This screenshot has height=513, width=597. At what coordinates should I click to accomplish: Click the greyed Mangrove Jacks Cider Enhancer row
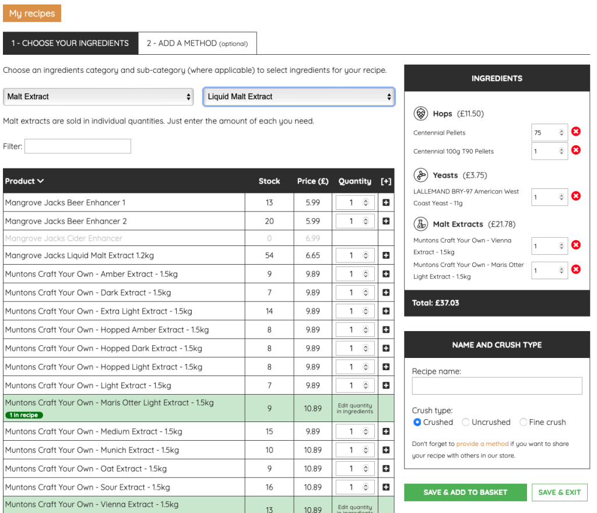point(198,238)
